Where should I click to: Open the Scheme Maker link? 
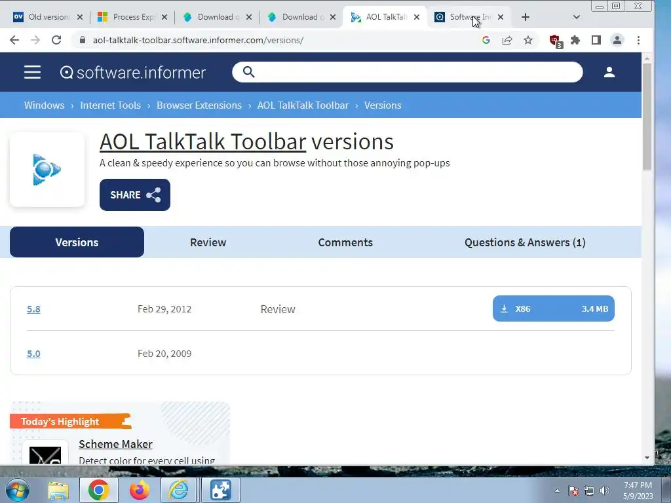click(115, 444)
